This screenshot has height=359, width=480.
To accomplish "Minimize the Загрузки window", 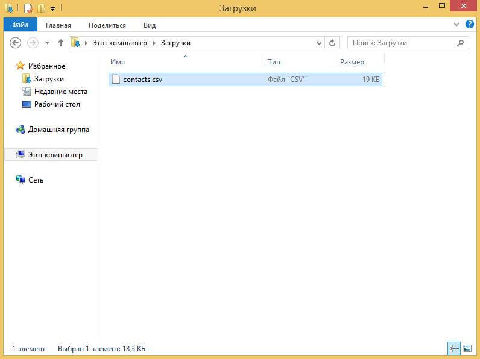I will click(426, 7).
